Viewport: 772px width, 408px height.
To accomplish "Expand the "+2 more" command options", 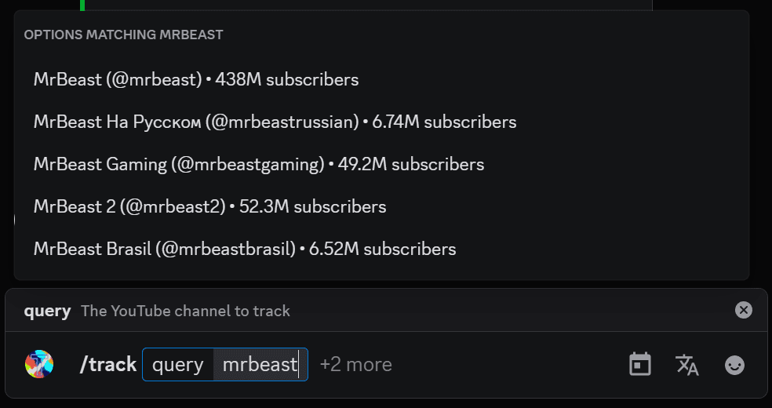I will pos(355,365).
